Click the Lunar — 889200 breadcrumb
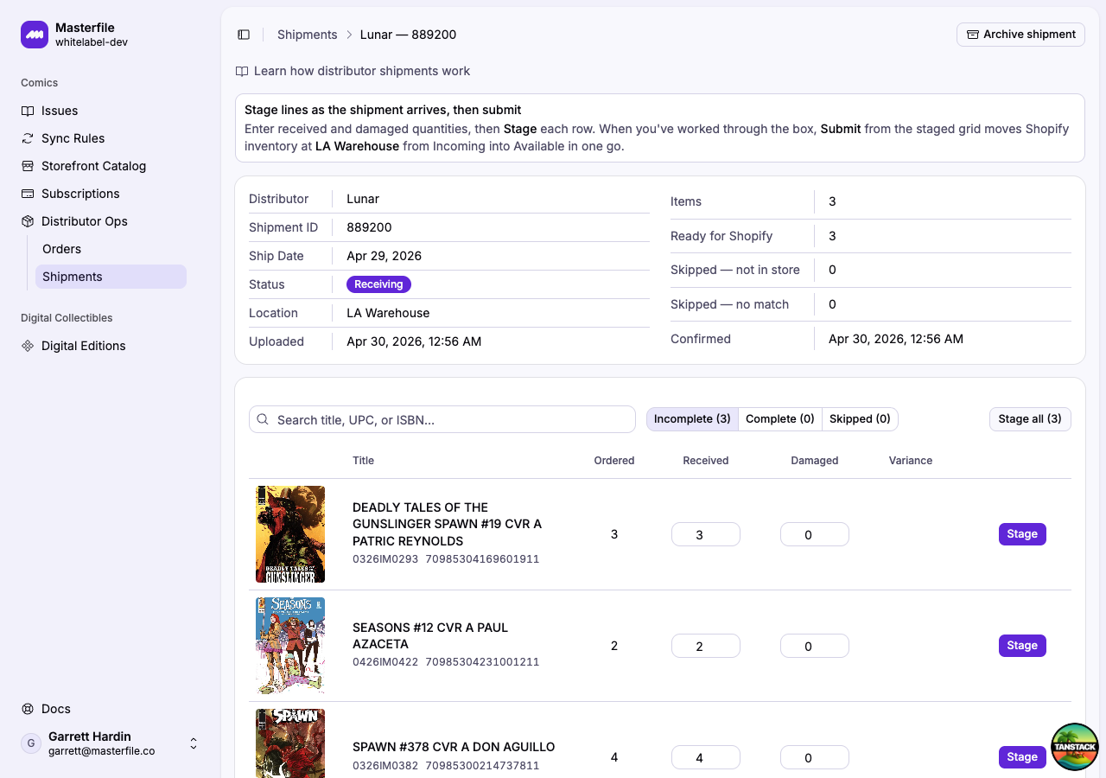1106x778 pixels. pos(408,35)
